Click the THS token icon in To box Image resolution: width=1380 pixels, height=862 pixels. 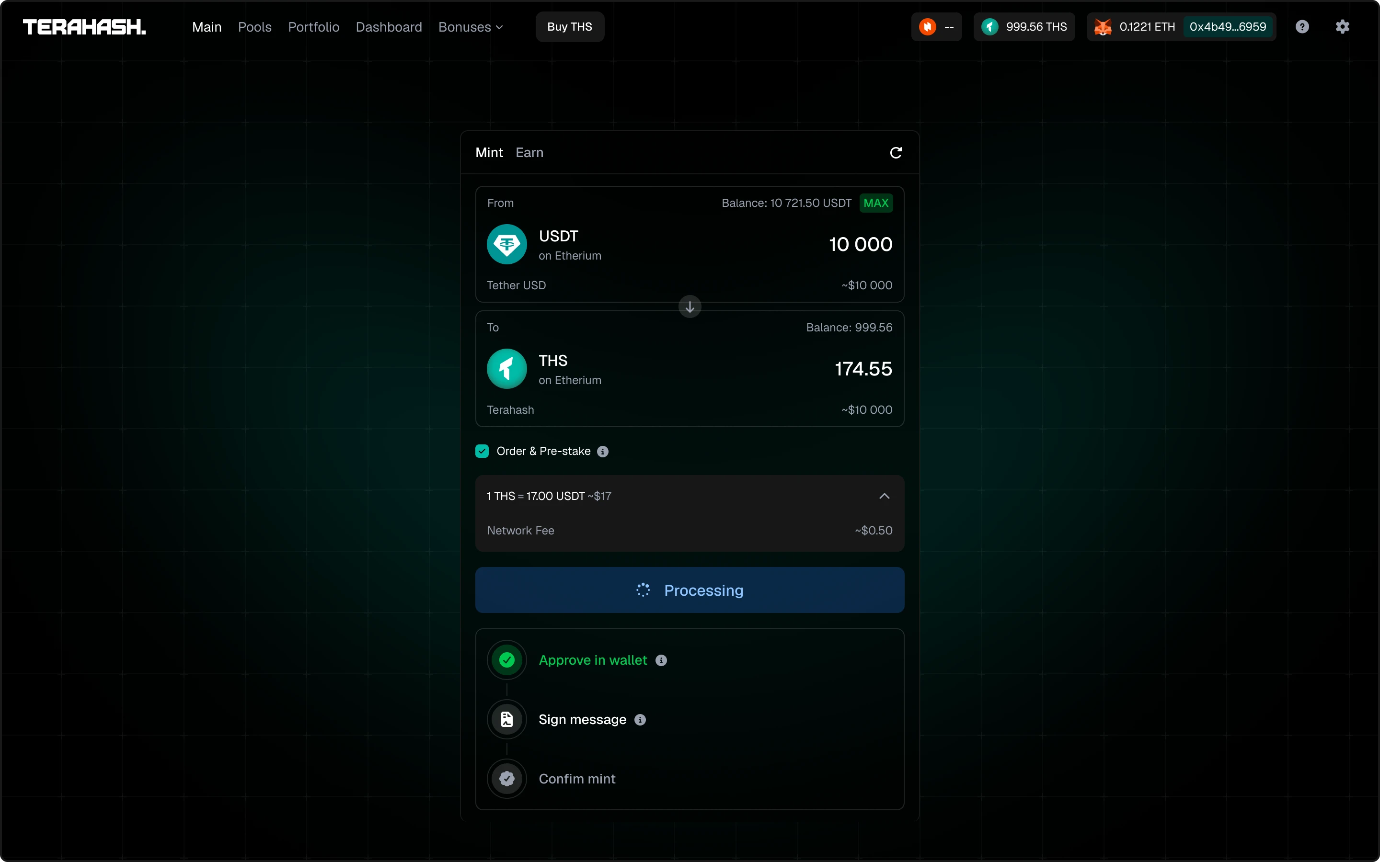(506, 369)
